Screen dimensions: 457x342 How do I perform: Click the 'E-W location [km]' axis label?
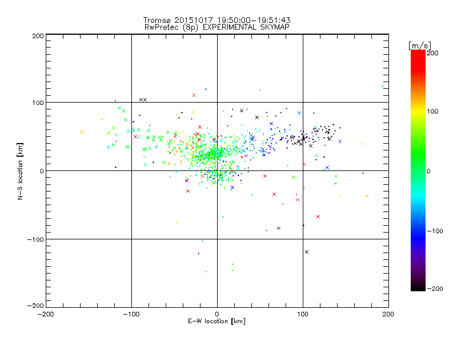click(x=217, y=321)
